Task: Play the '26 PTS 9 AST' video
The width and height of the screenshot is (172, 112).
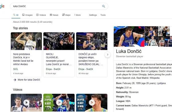Action: (x=92, y=103)
